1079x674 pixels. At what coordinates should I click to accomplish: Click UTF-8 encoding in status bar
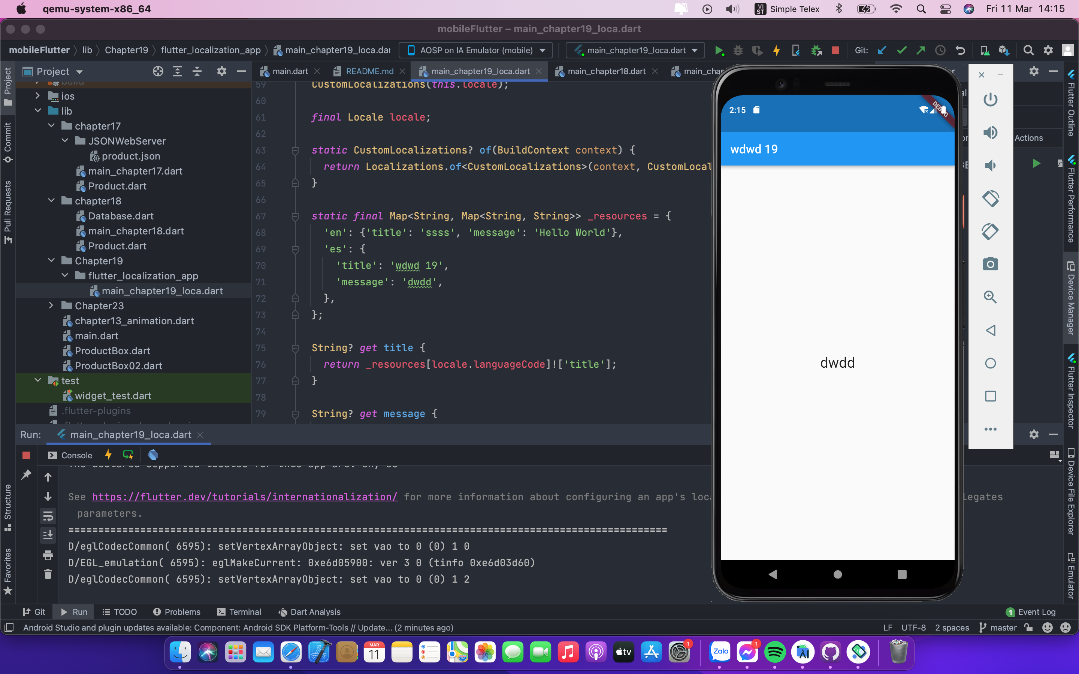tap(913, 627)
